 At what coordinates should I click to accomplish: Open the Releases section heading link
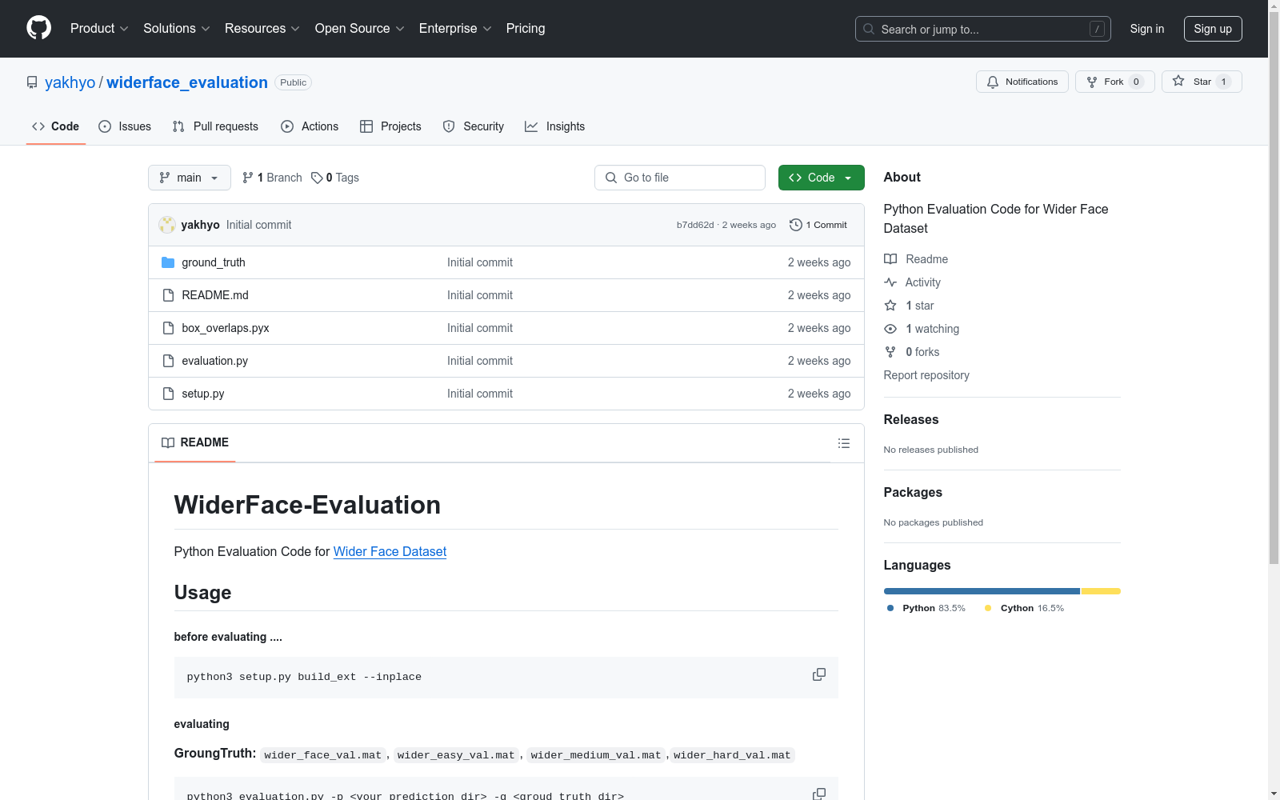point(911,419)
